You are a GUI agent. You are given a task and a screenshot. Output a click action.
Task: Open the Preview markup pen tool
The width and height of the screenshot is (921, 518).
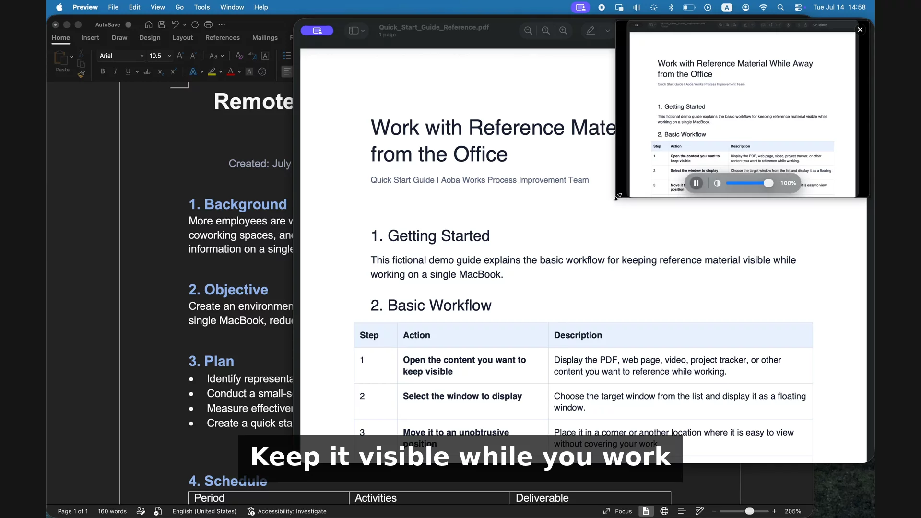[x=590, y=31]
